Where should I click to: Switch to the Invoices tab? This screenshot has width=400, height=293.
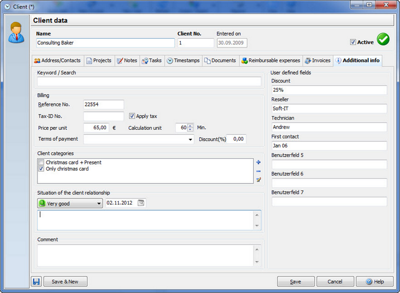click(318, 61)
